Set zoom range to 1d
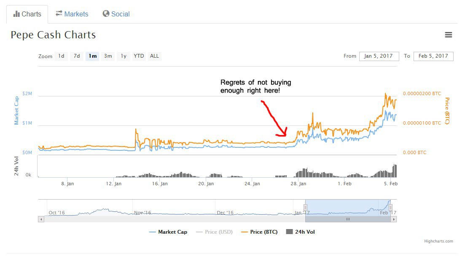The image size is (473, 256). [x=61, y=56]
